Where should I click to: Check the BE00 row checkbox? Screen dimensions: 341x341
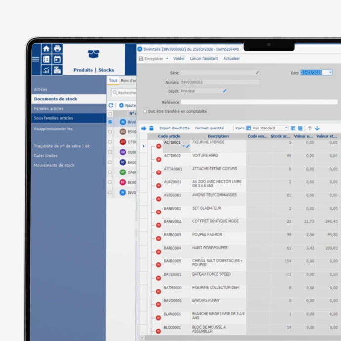tap(110, 182)
